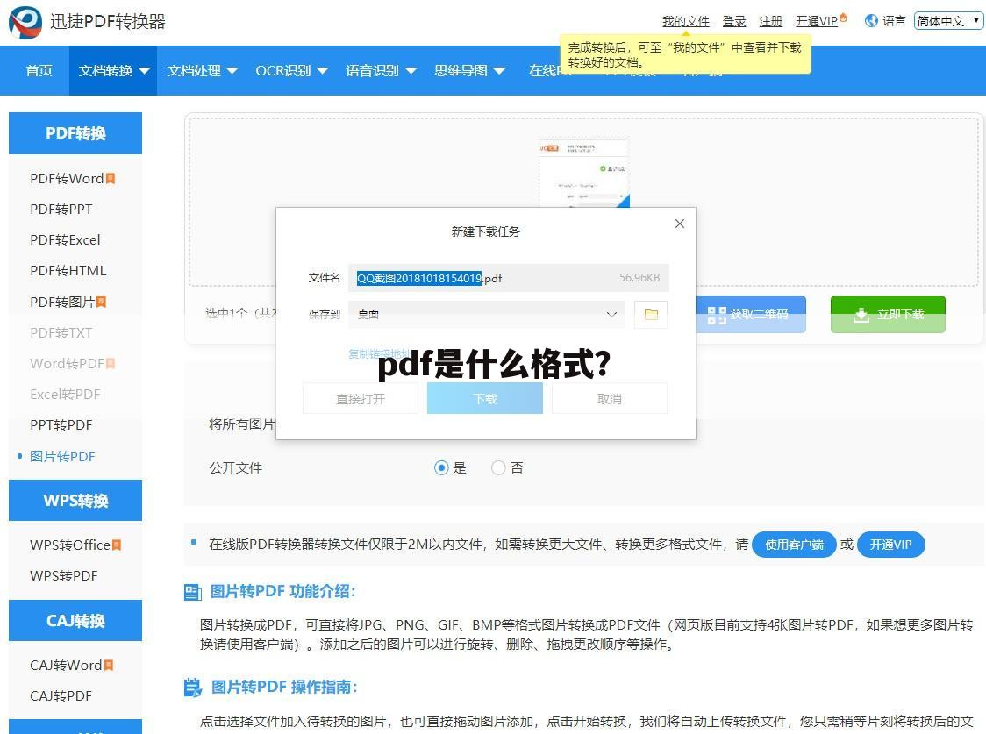Click the WPS转换 section header
Viewport: 986px width, 734px height.
(x=75, y=500)
